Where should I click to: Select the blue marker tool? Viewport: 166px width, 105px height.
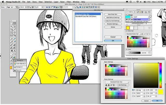(x=15, y=39)
